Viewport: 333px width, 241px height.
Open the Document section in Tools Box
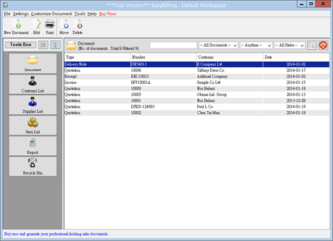(x=33, y=64)
